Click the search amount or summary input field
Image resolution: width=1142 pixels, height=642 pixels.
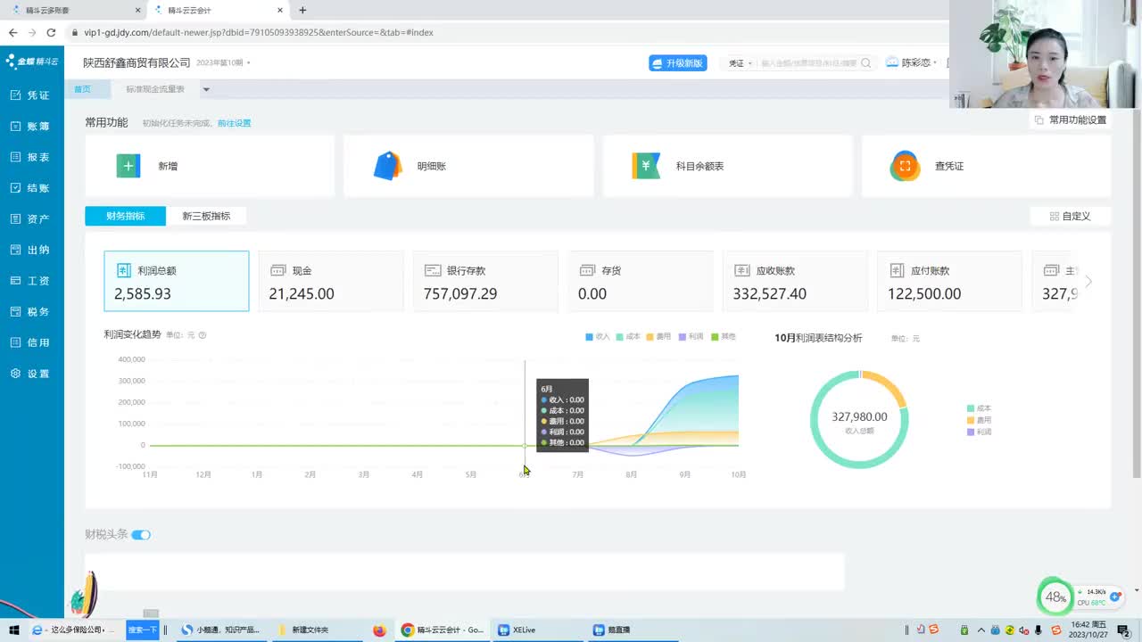(x=807, y=63)
